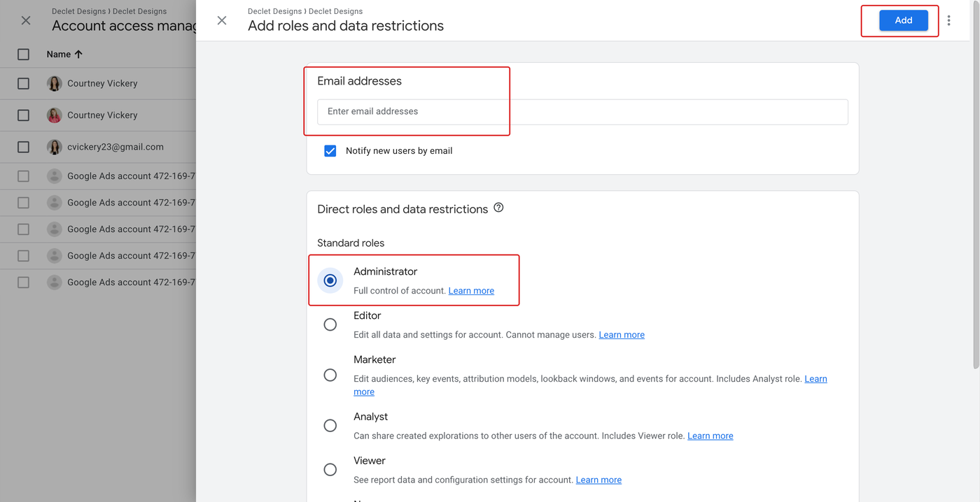Screen dimensions: 980x502
Task: Open Administrator Learn more link
Action: pos(471,291)
